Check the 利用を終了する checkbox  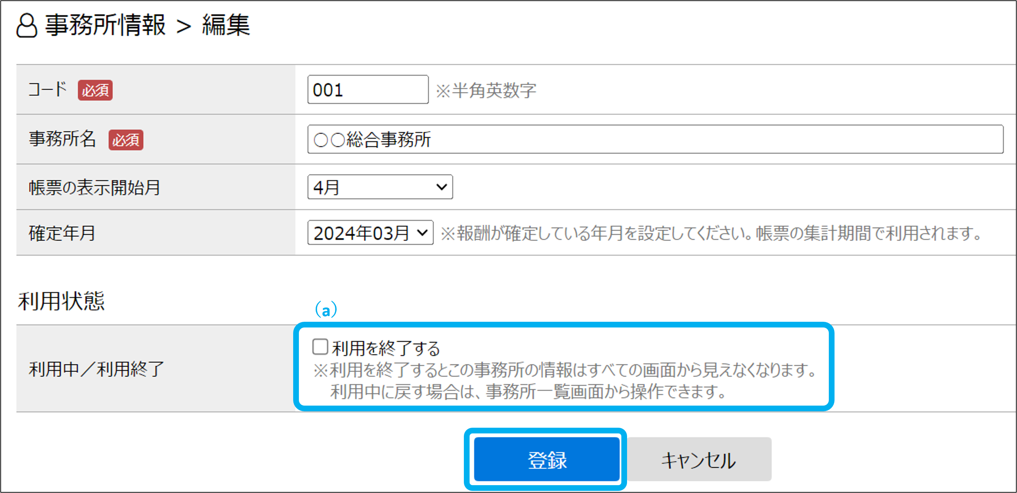pos(320,347)
